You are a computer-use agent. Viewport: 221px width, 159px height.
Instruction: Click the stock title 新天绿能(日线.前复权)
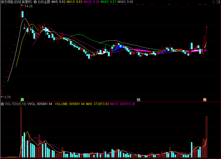(x=17, y=2)
